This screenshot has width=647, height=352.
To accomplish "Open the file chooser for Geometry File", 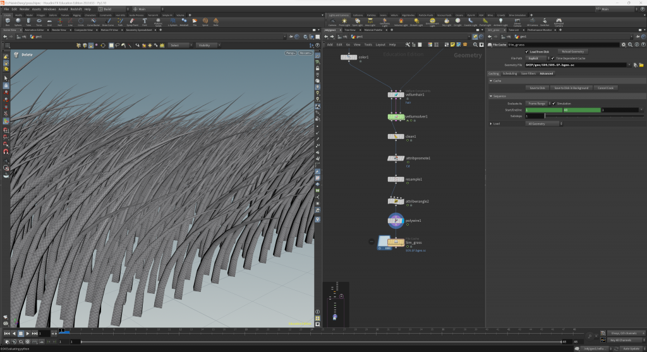I will pos(641,65).
